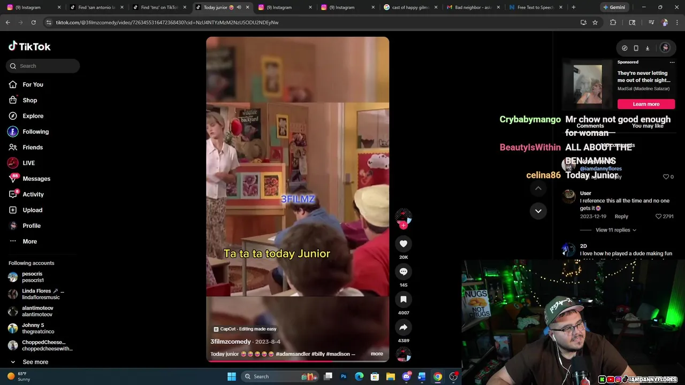
Task: Open the Friends people icon
Action: coord(13,147)
